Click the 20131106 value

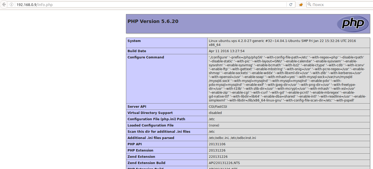(x=217, y=144)
